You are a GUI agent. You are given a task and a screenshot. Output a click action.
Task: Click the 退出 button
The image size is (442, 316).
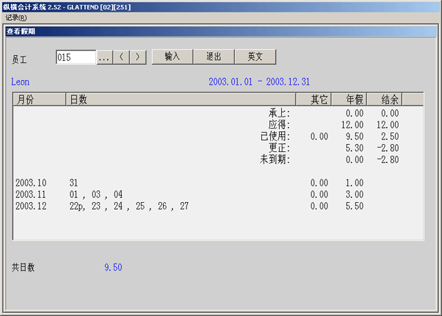pyautogui.click(x=213, y=57)
